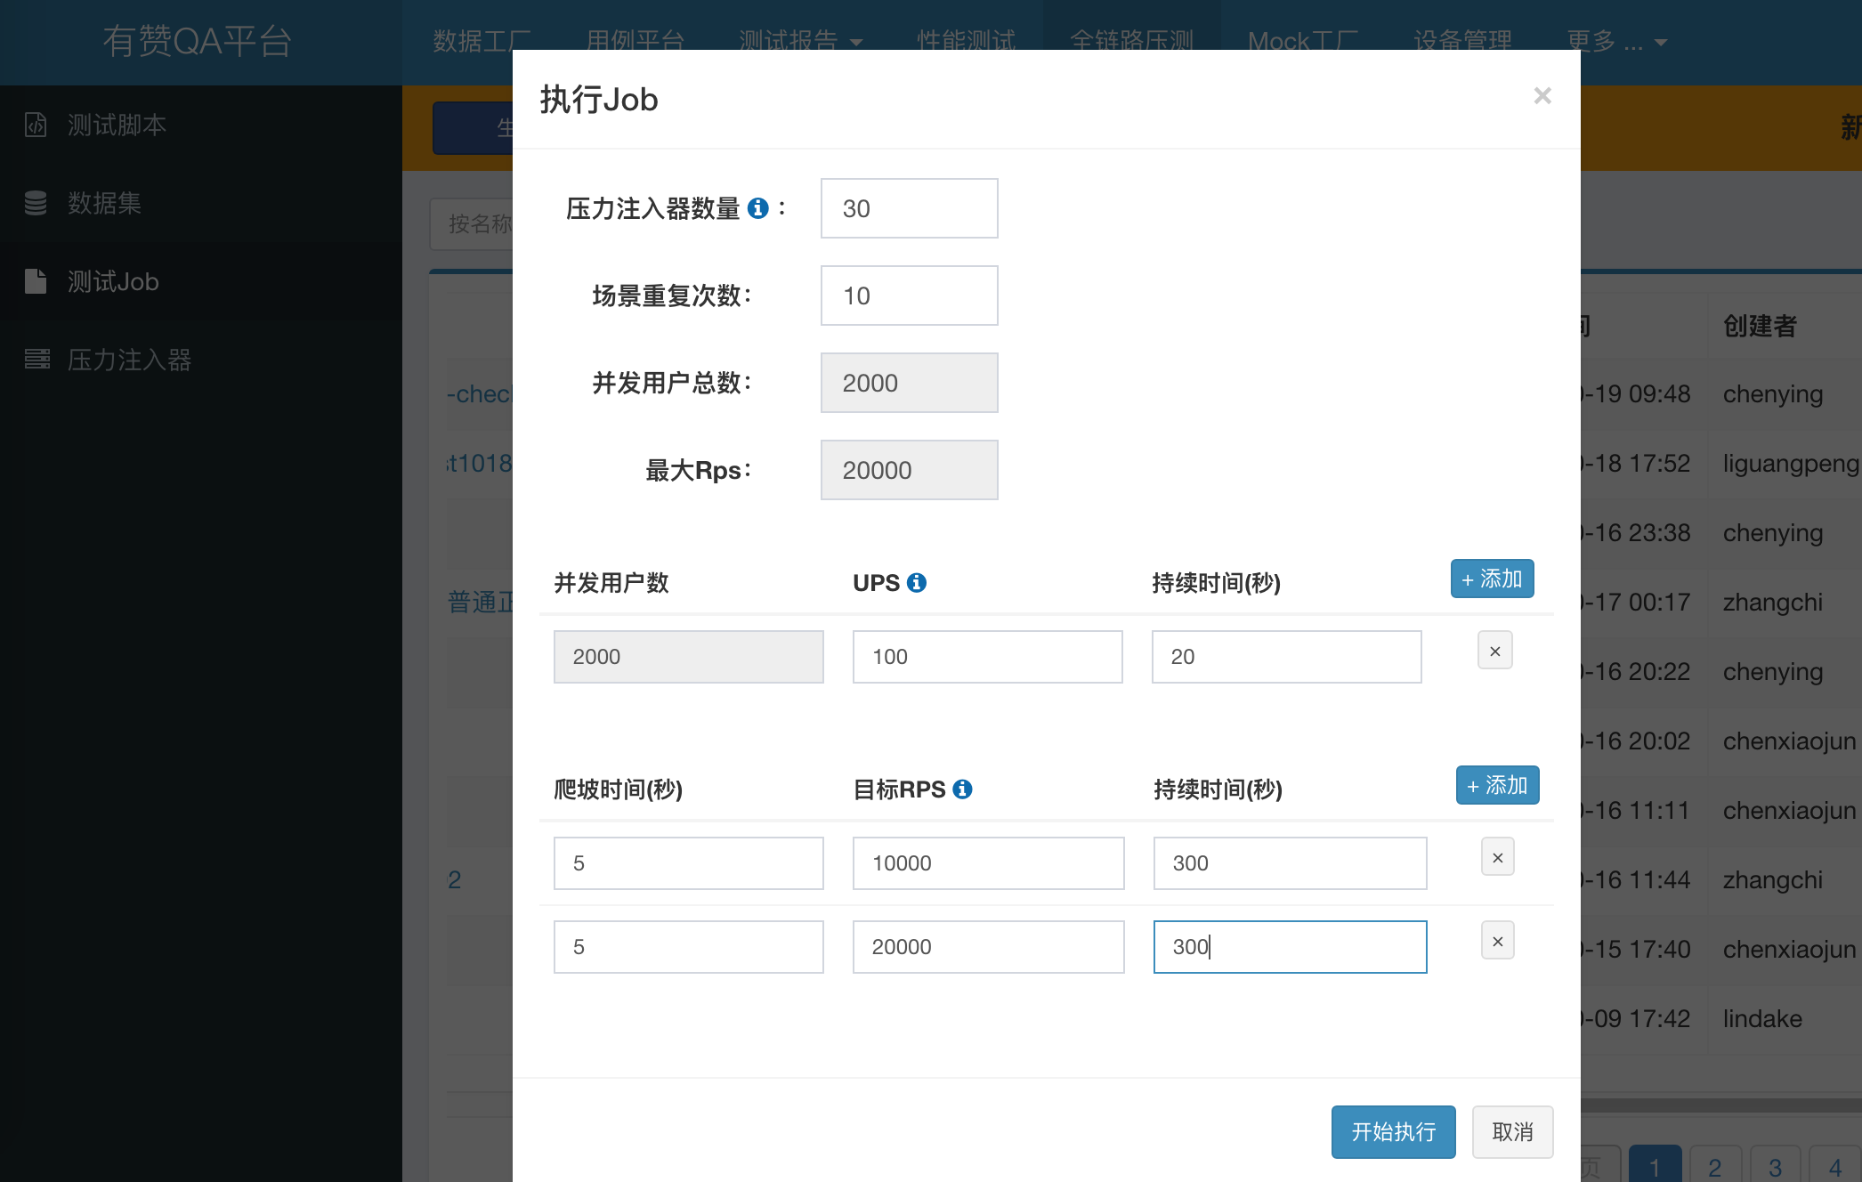The height and width of the screenshot is (1182, 1862).
Task: Expand the 测试报告 dropdown menu
Action: [x=801, y=41]
